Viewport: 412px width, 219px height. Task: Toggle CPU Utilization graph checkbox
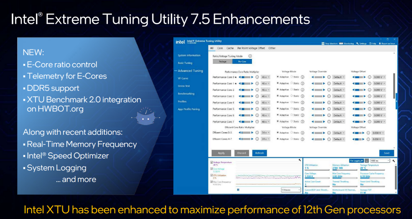tap(211, 175)
